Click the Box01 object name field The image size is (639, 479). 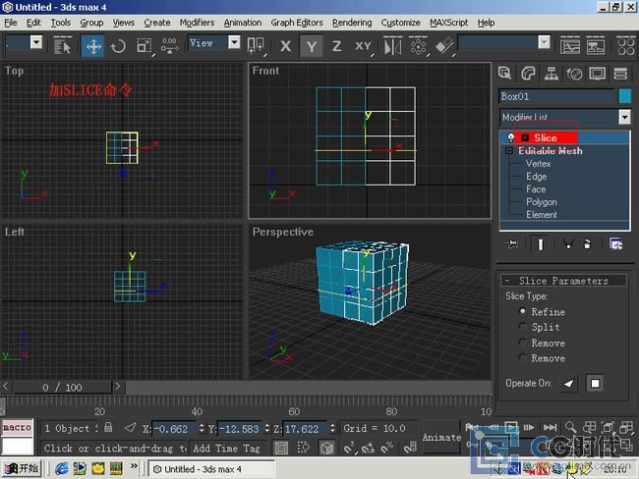556,96
